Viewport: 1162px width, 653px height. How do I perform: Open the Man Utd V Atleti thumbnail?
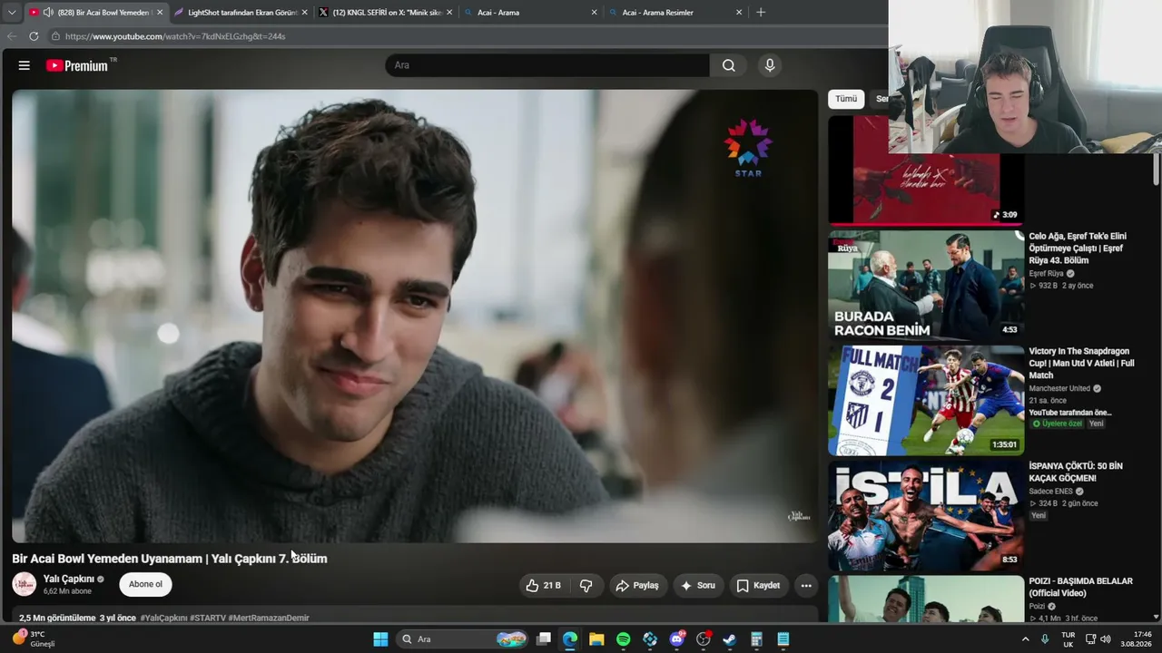coord(926,400)
